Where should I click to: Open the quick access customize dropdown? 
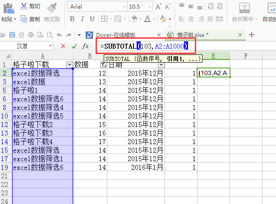pyautogui.click(x=79, y=35)
